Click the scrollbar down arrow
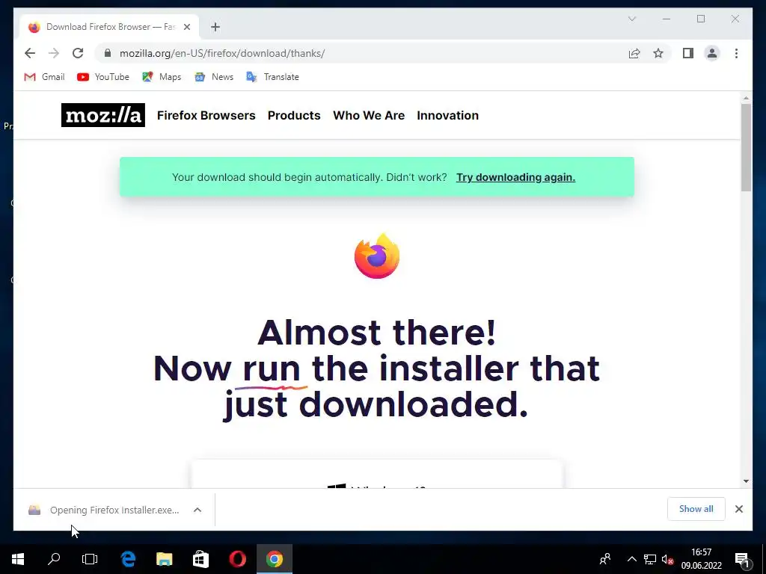The image size is (766, 574). click(x=746, y=481)
